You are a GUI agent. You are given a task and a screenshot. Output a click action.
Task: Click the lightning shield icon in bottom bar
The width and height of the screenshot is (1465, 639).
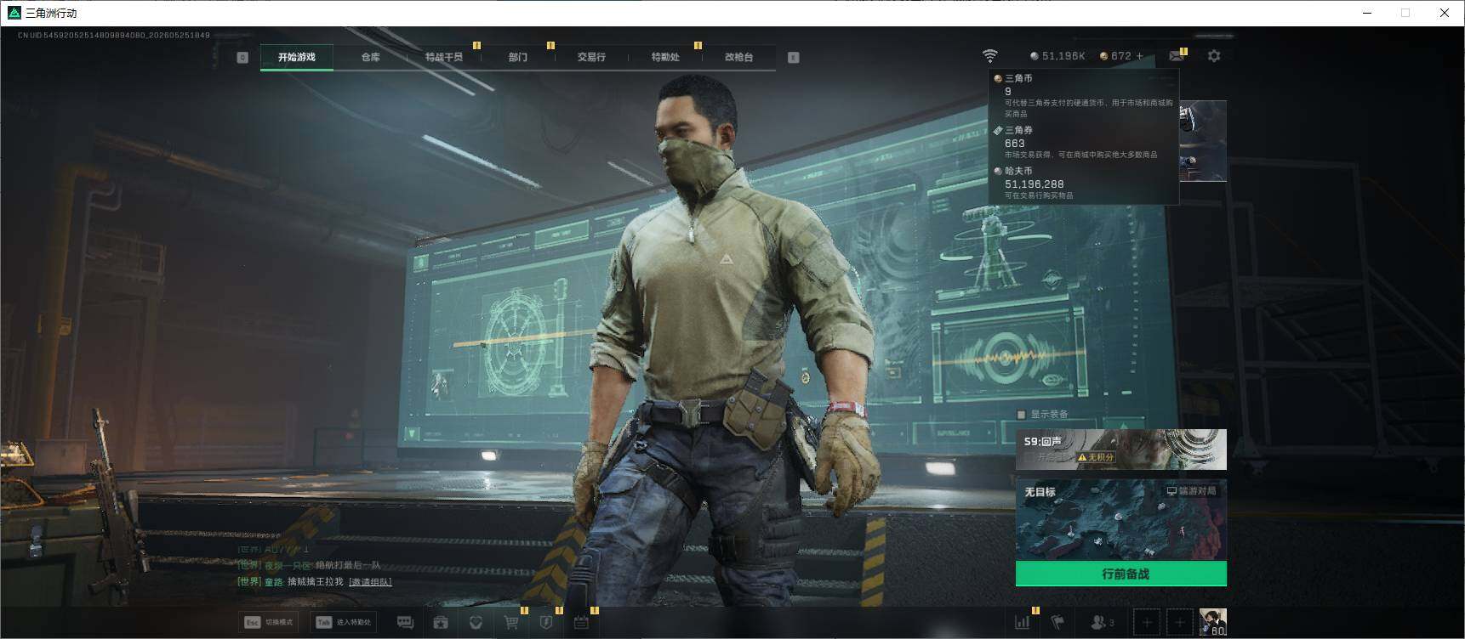click(x=546, y=623)
